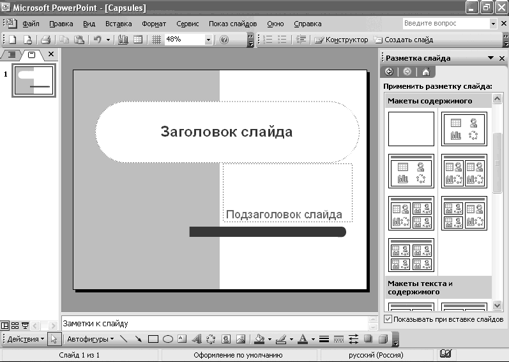Click the 'Введите вопрос' help input field
The height and width of the screenshot is (362, 509).
pos(446,24)
